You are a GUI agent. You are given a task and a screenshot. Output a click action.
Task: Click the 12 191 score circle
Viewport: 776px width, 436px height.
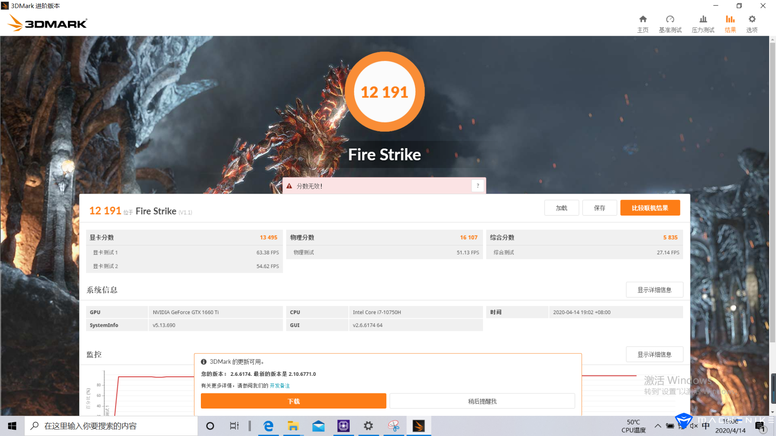pyautogui.click(x=385, y=92)
